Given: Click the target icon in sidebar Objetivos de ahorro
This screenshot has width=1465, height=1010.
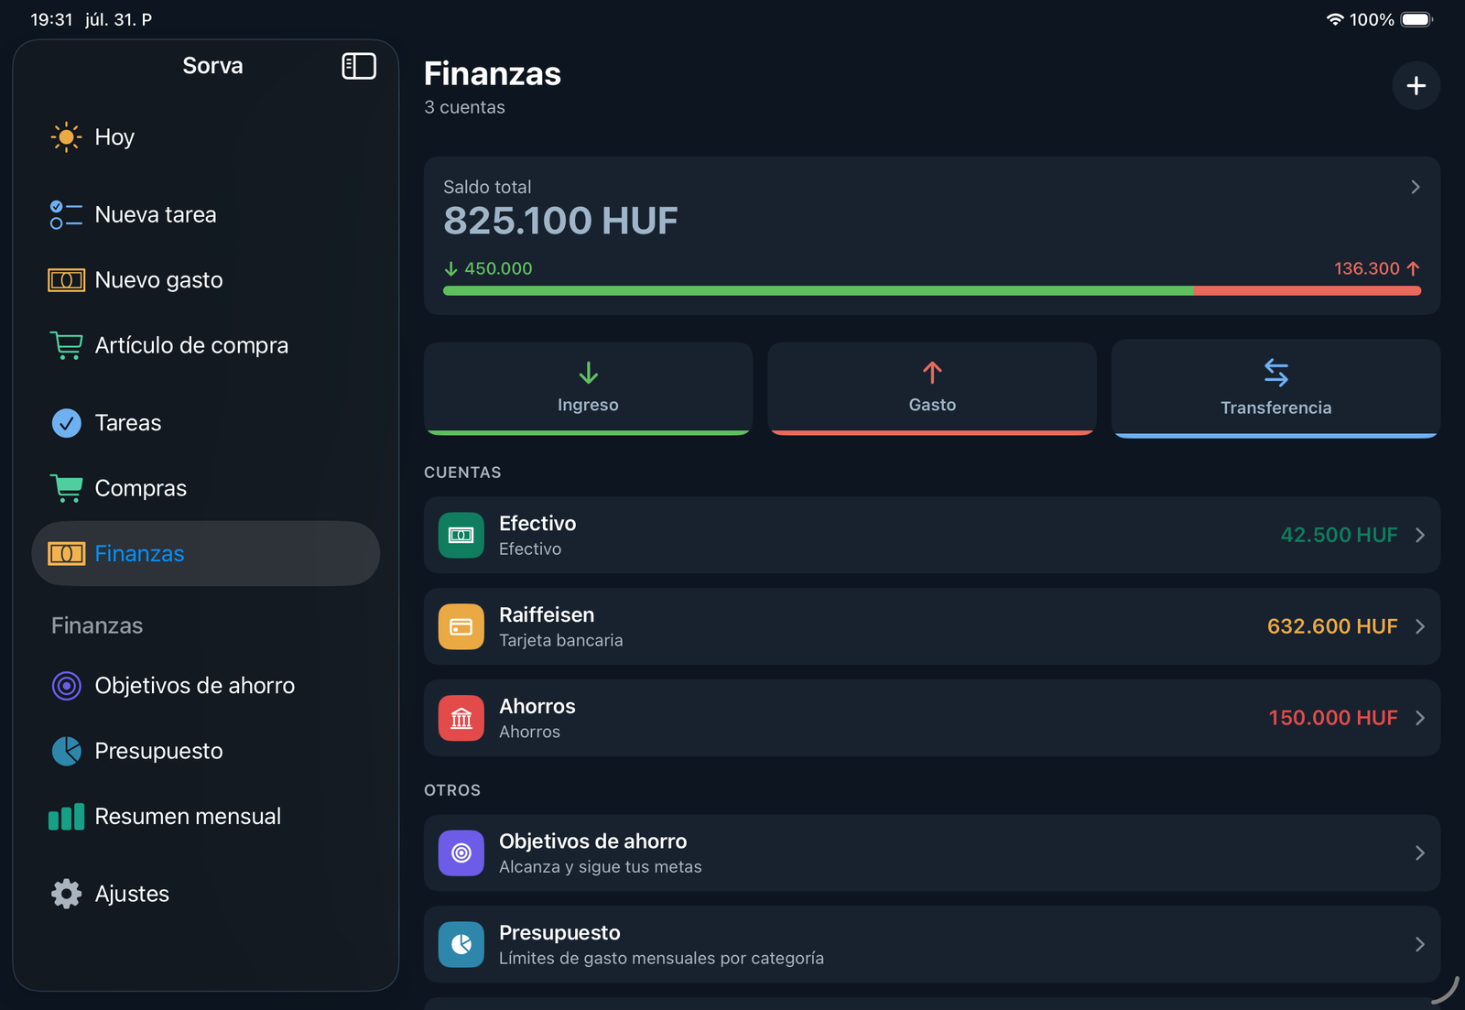Looking at the screenshot, I should pos(66,686).
